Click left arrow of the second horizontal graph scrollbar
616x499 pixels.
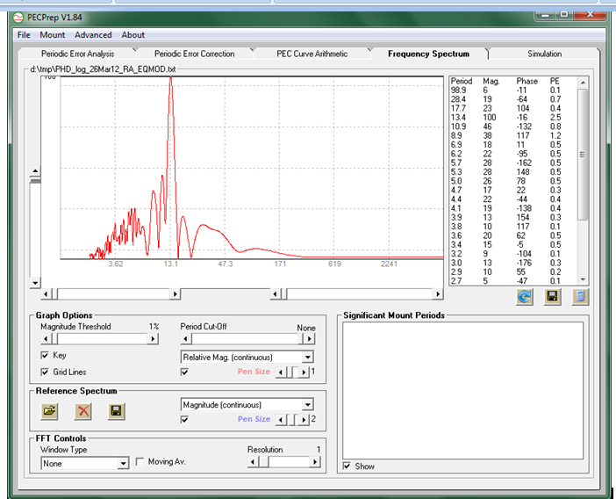[x=275, y=293]
